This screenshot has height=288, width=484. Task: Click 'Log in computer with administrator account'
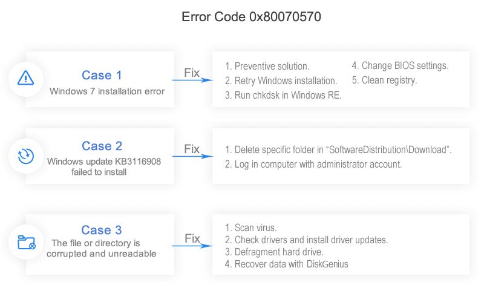coord(313,164)
